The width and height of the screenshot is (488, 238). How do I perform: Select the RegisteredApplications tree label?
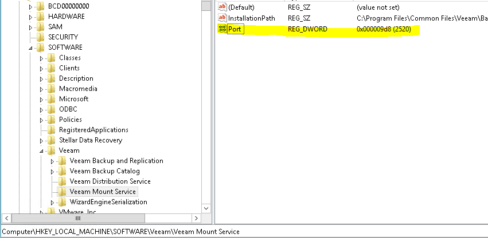[x=93, y=130]
